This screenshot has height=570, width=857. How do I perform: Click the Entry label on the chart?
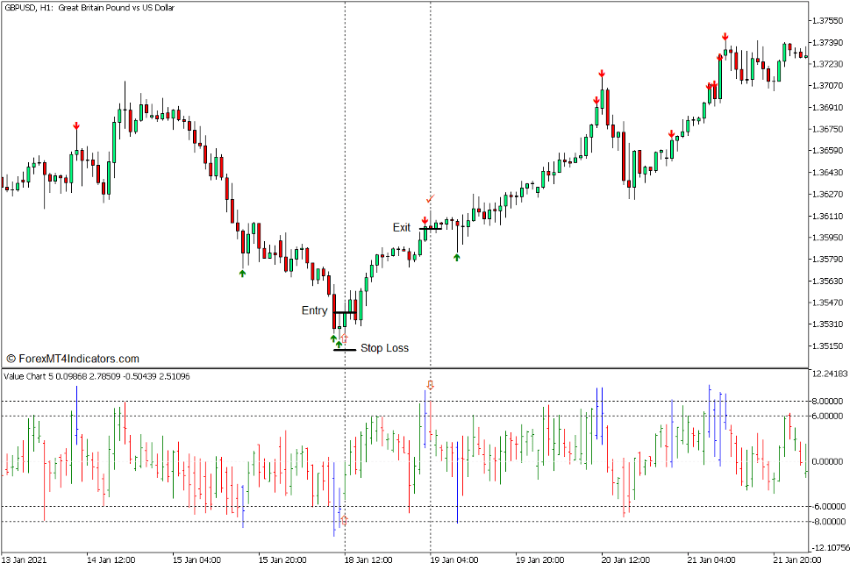tap(314, 310)
